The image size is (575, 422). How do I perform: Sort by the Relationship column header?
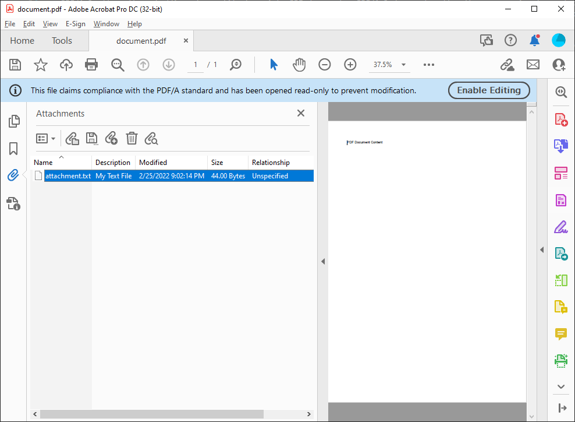[281, 163]
